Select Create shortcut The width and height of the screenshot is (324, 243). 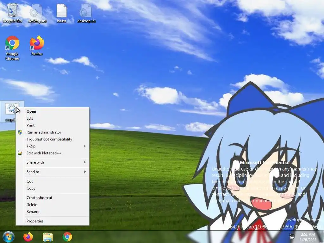point(53,198)
